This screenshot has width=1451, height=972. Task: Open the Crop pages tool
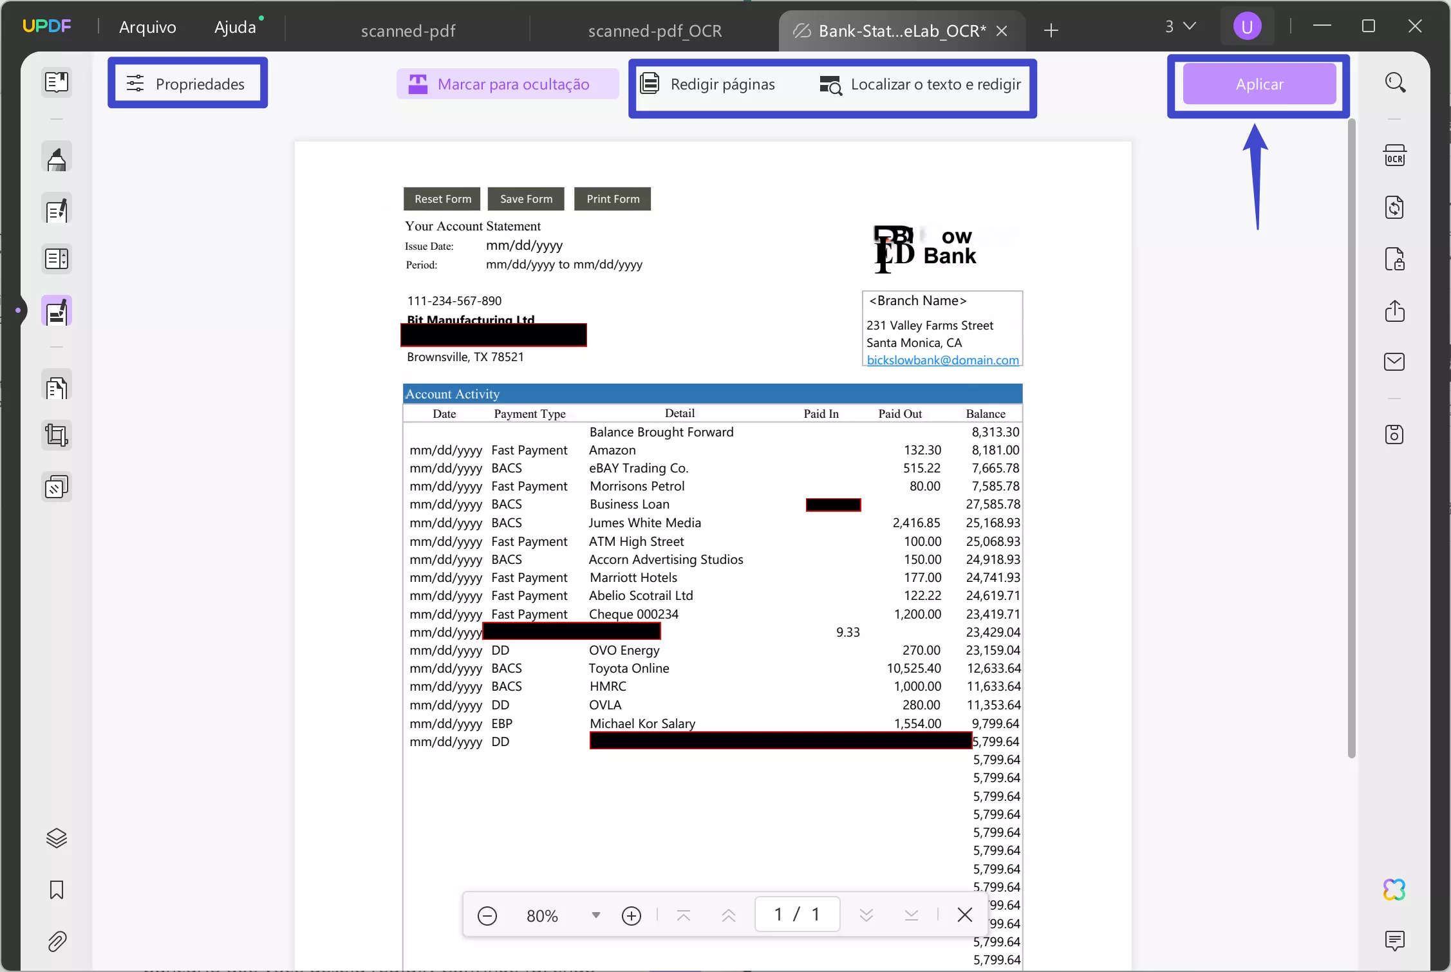pos(57,435)
